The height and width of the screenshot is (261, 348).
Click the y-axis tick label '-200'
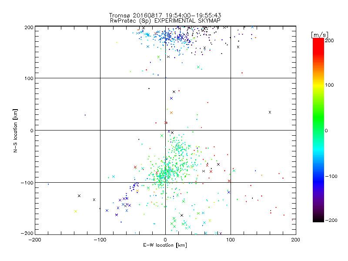tap(27, 233)
